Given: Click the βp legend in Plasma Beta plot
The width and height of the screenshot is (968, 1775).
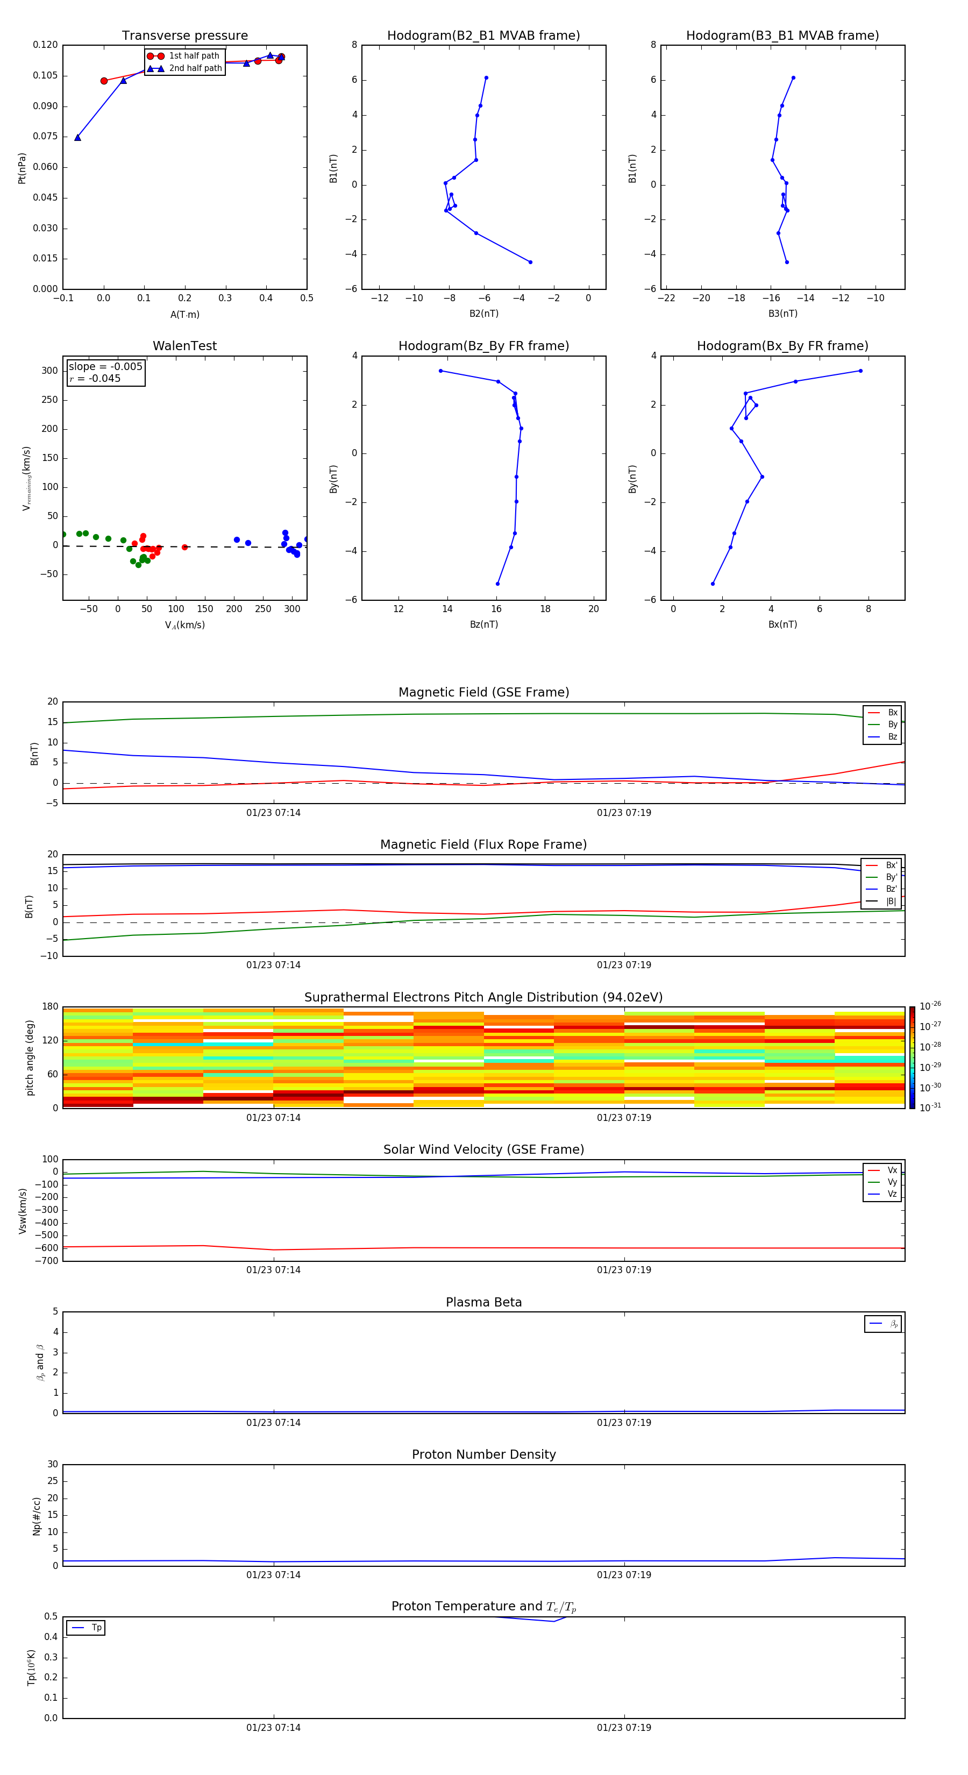Looking at the screenshot, I should coord(882,1324).
